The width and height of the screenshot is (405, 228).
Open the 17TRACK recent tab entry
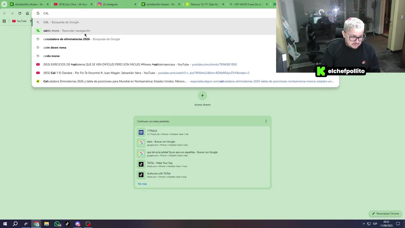tap(202, 132)
